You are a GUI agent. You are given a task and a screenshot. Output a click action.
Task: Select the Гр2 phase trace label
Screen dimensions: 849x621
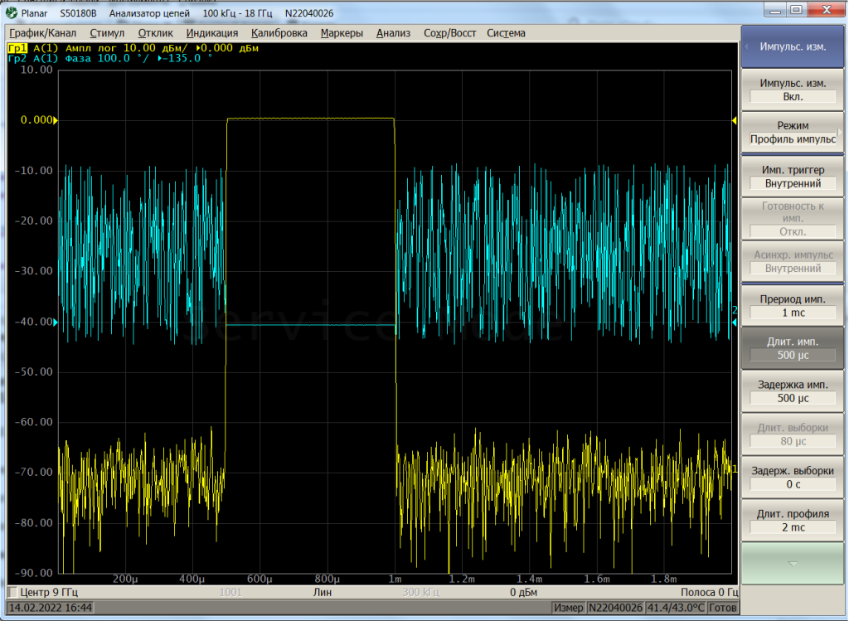click(17, 59)
